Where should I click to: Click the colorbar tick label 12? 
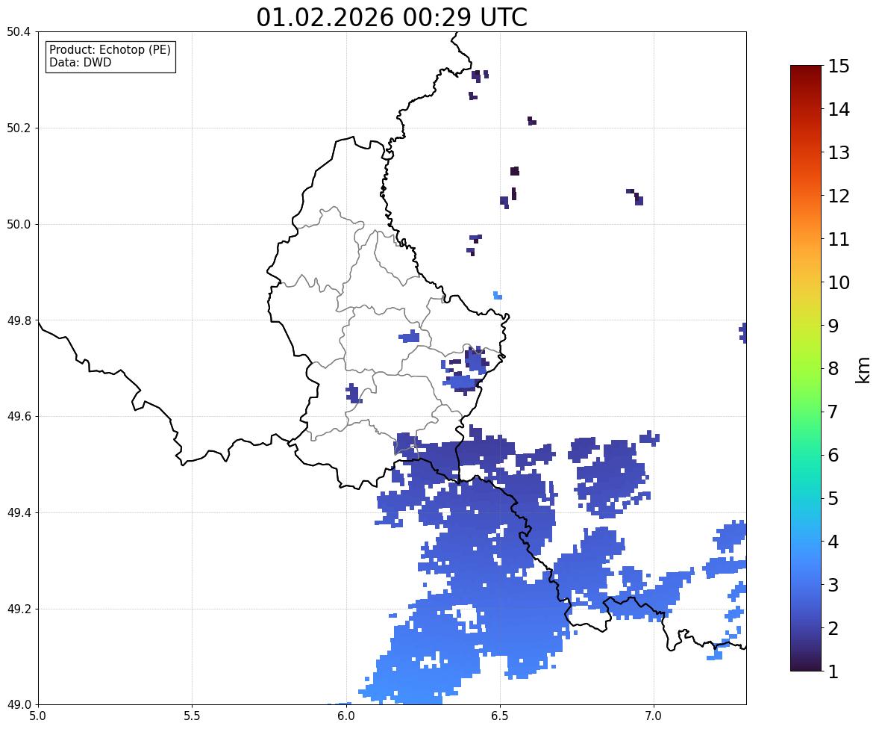(839, 196)
